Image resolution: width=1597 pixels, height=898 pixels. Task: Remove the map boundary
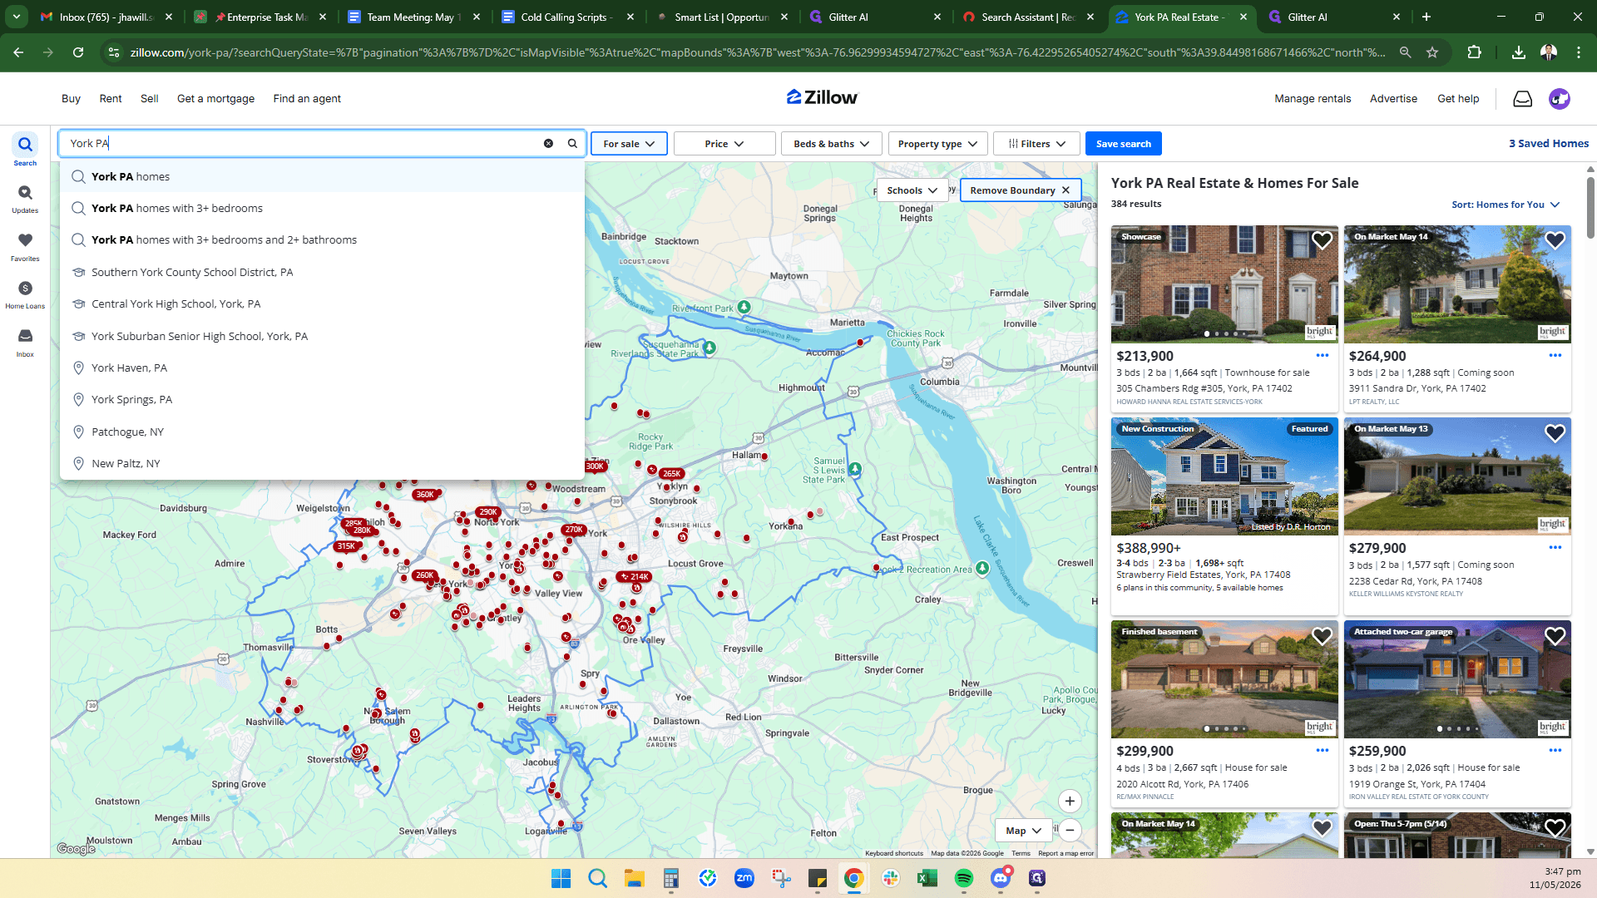coord(1021,190)
